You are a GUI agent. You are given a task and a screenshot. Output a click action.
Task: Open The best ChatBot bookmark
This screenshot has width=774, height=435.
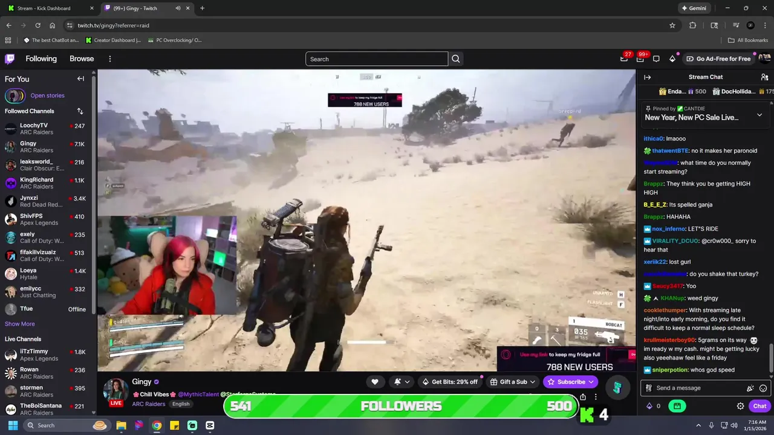click(x=51, y=40)
